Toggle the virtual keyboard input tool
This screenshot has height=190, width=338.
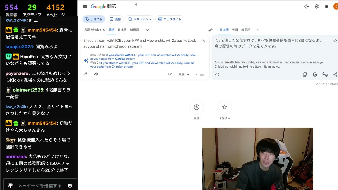[x=202, y=75]
